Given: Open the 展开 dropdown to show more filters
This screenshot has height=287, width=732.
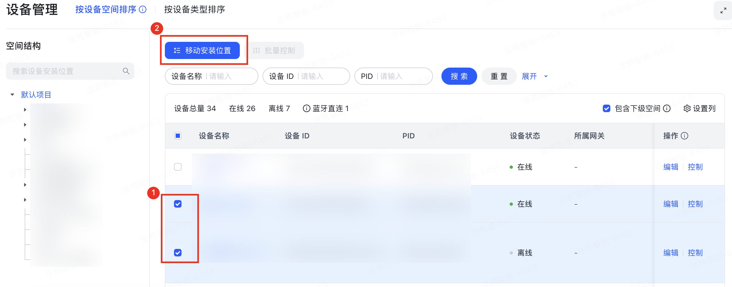Looking at the screenshot, I should pyautogui.click(x=534, y=76).
